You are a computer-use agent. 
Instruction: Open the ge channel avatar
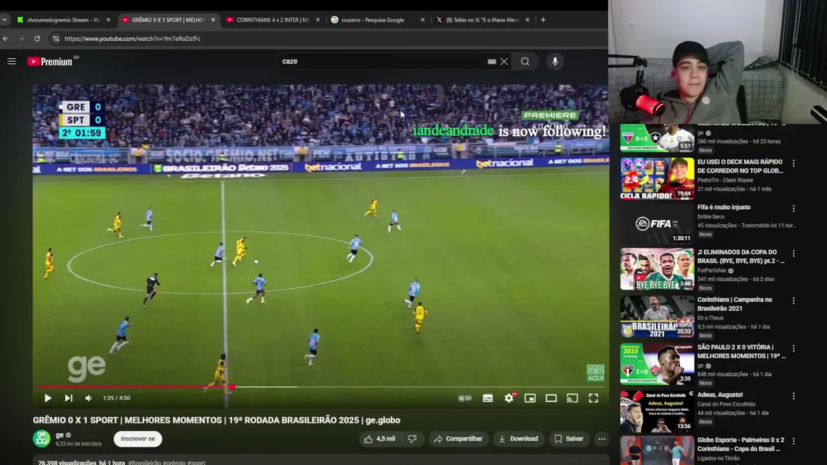[x=42, y=439]
